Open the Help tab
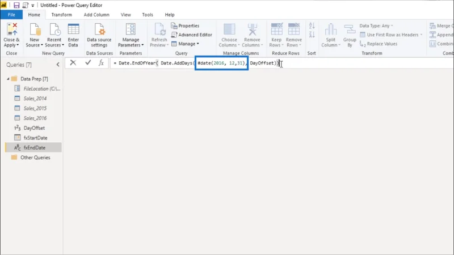Image resolution: width=454 pixels, height=255 pixels. (170, 15)
